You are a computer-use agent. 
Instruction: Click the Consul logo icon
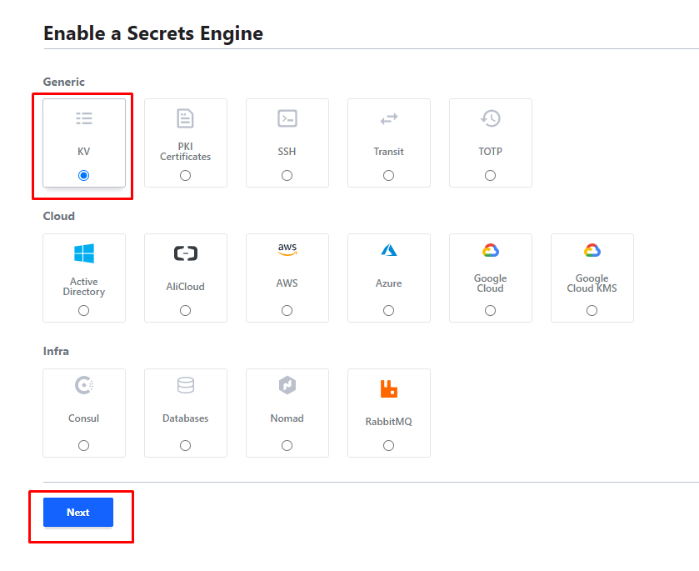[83, 385]
